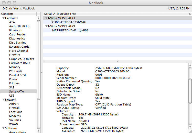Collapse the Network section triangle

(x=4, y=100)
